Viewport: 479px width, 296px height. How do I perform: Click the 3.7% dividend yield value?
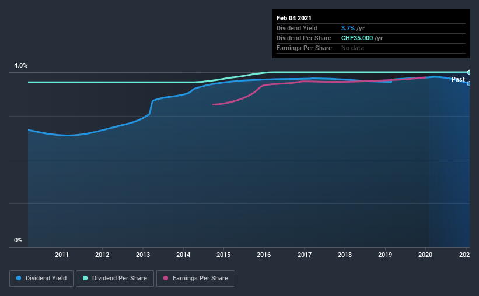click(348, 28)
